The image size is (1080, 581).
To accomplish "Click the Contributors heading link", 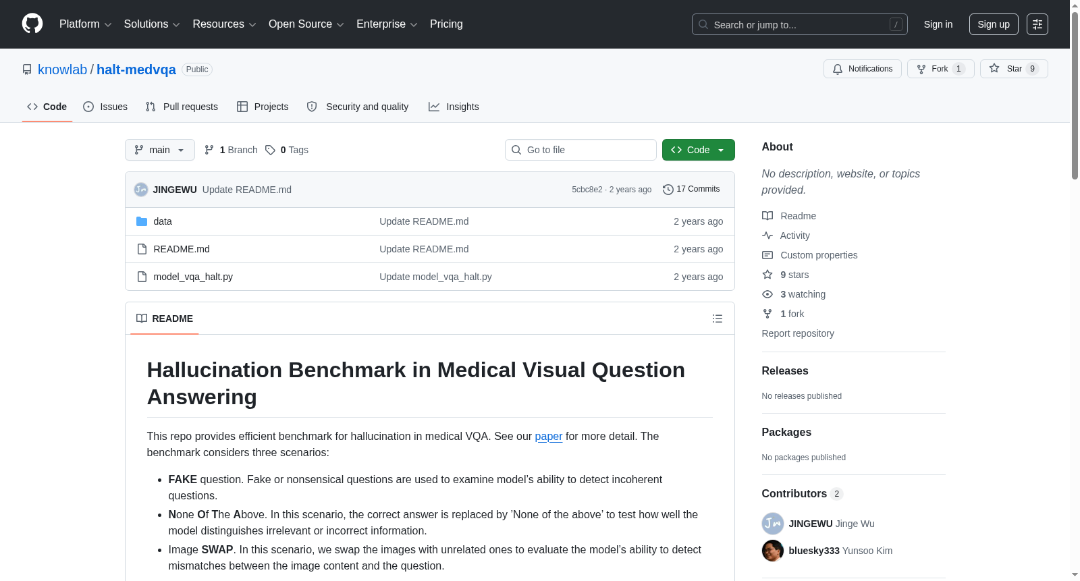I will (803, 494).
